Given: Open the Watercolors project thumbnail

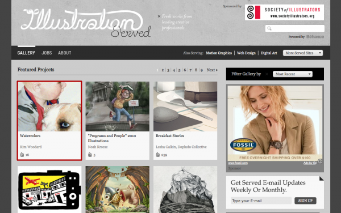Looking at the screenshot, I should click(x=49, y=107).
